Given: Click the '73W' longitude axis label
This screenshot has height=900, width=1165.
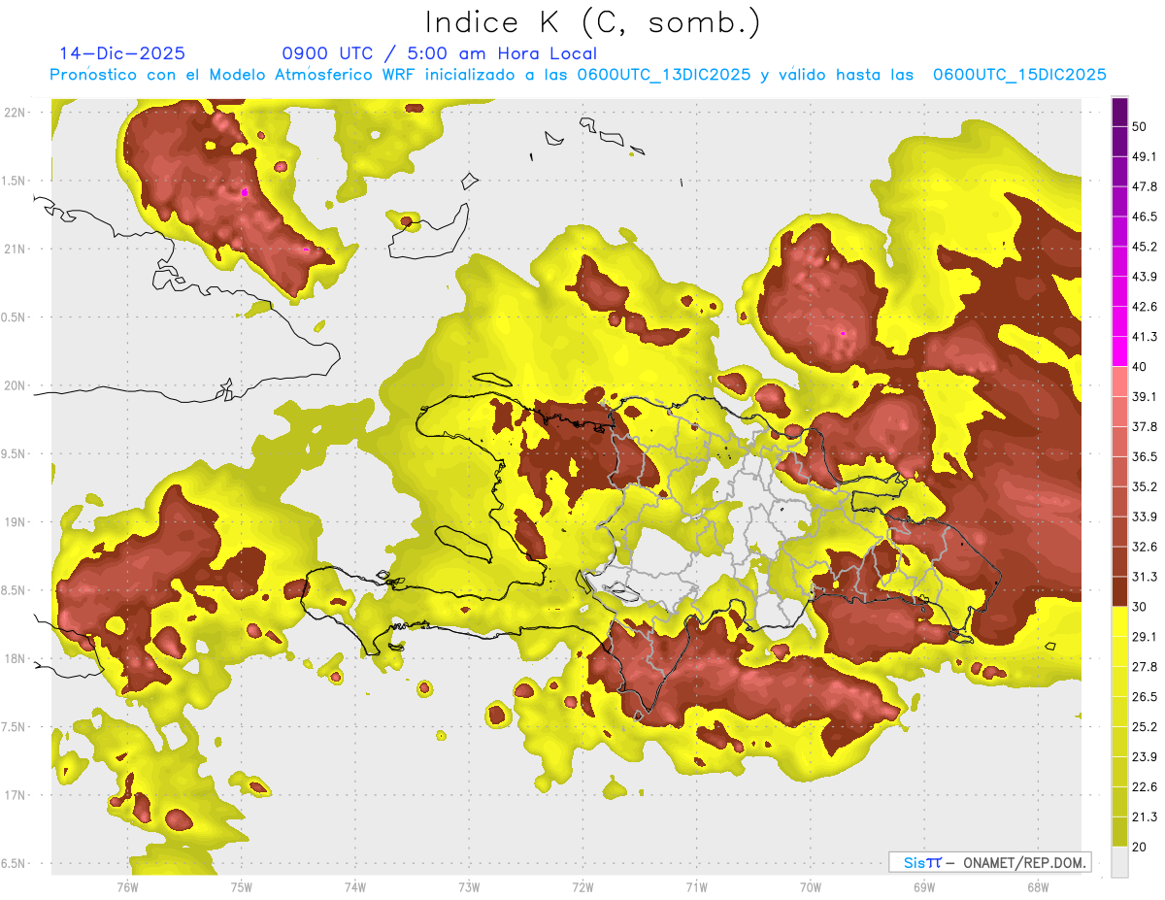Looking at the screenshot, I should pyautogui.click(x=469, y=887).
